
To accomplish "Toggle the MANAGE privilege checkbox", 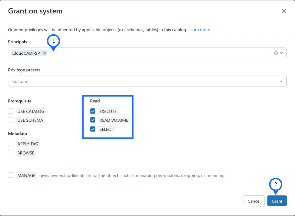I will (11, 175).
